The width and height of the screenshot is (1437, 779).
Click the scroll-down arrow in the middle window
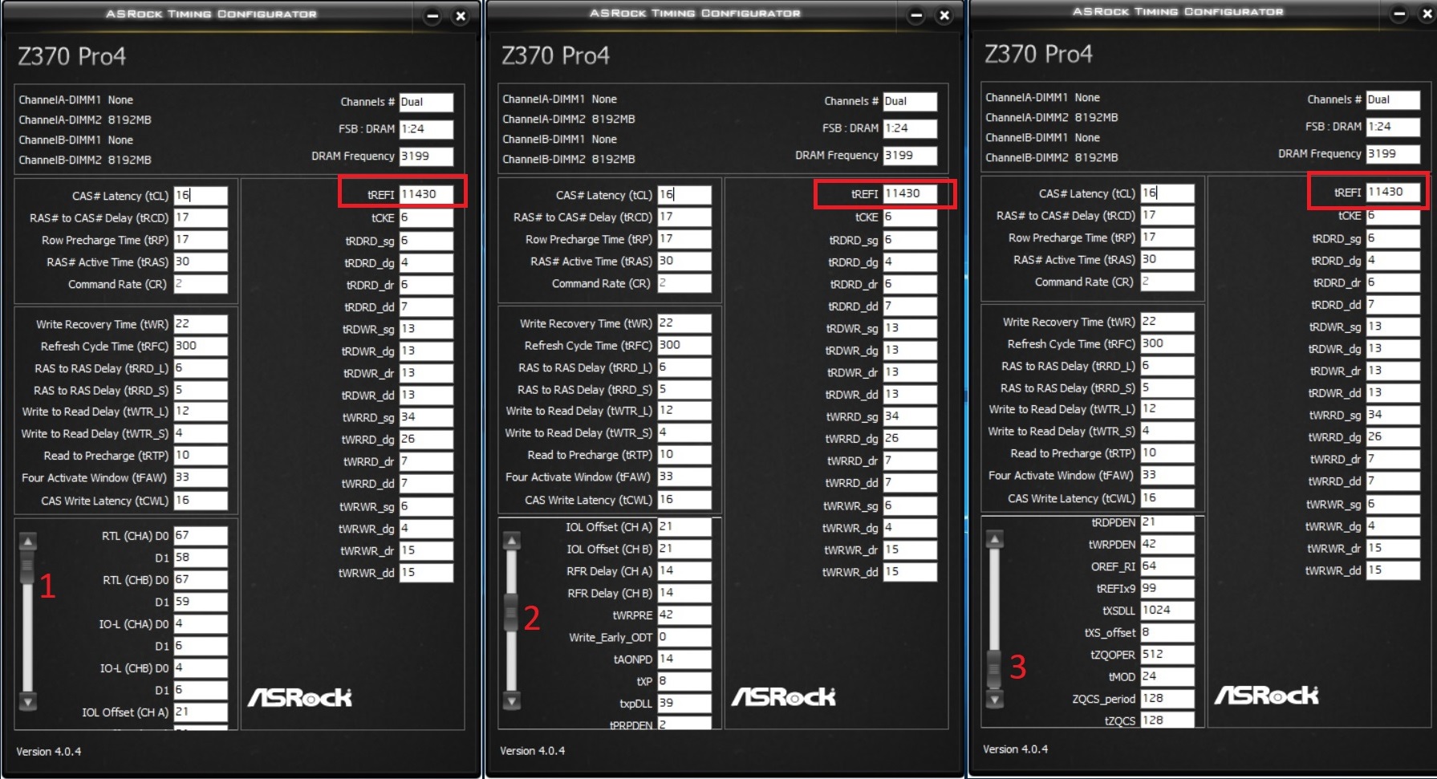click(512, 701)
